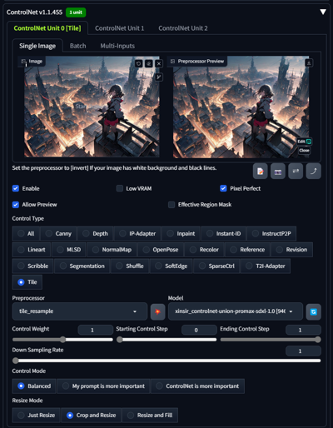Open the ControlNet Unit 2 tab

click(x=183, y=28)
